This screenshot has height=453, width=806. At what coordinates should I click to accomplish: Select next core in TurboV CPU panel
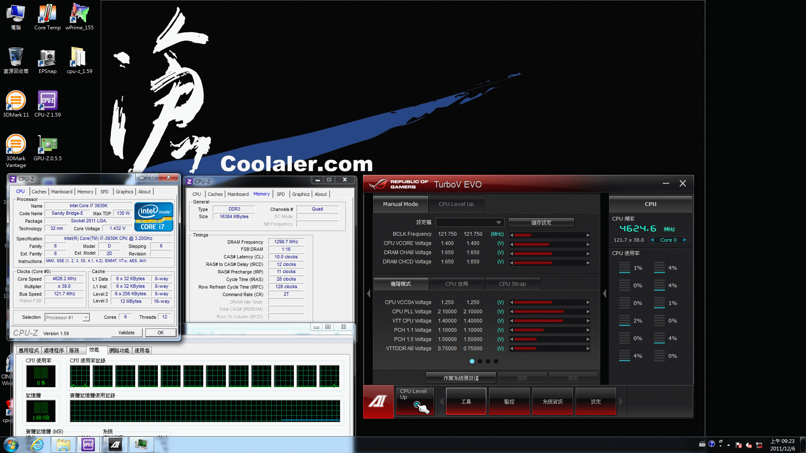pos(684,240)
